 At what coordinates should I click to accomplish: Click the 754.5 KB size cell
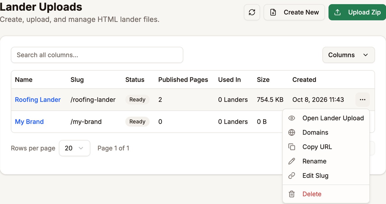click(270, 100)
